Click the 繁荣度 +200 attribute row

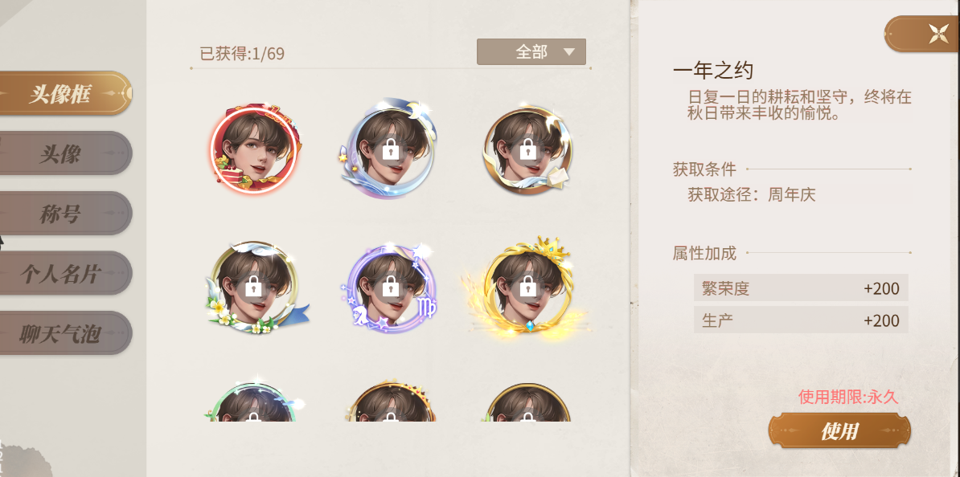pos(801,288)
